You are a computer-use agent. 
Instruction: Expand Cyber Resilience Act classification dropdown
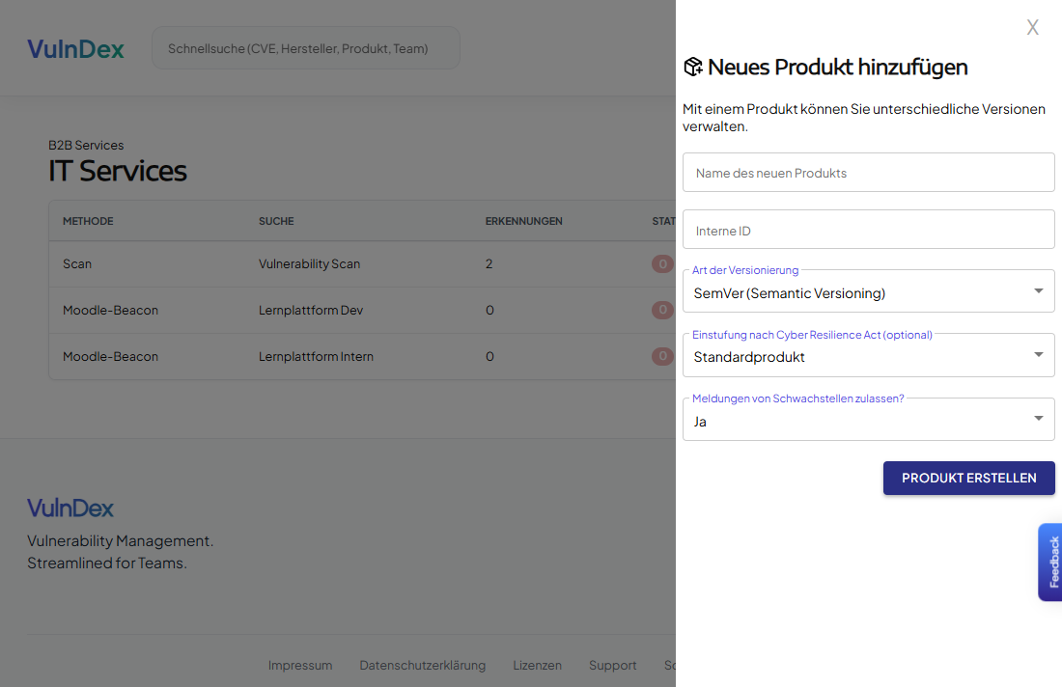(868, 356)
